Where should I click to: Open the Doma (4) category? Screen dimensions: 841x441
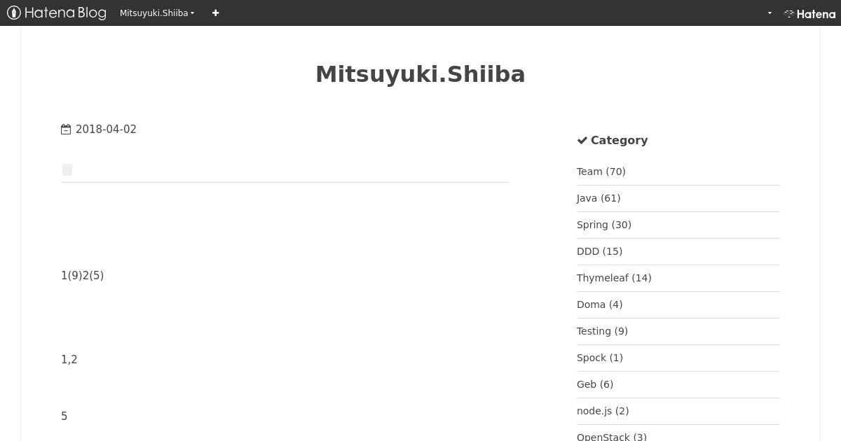click(x=599, y=304)
